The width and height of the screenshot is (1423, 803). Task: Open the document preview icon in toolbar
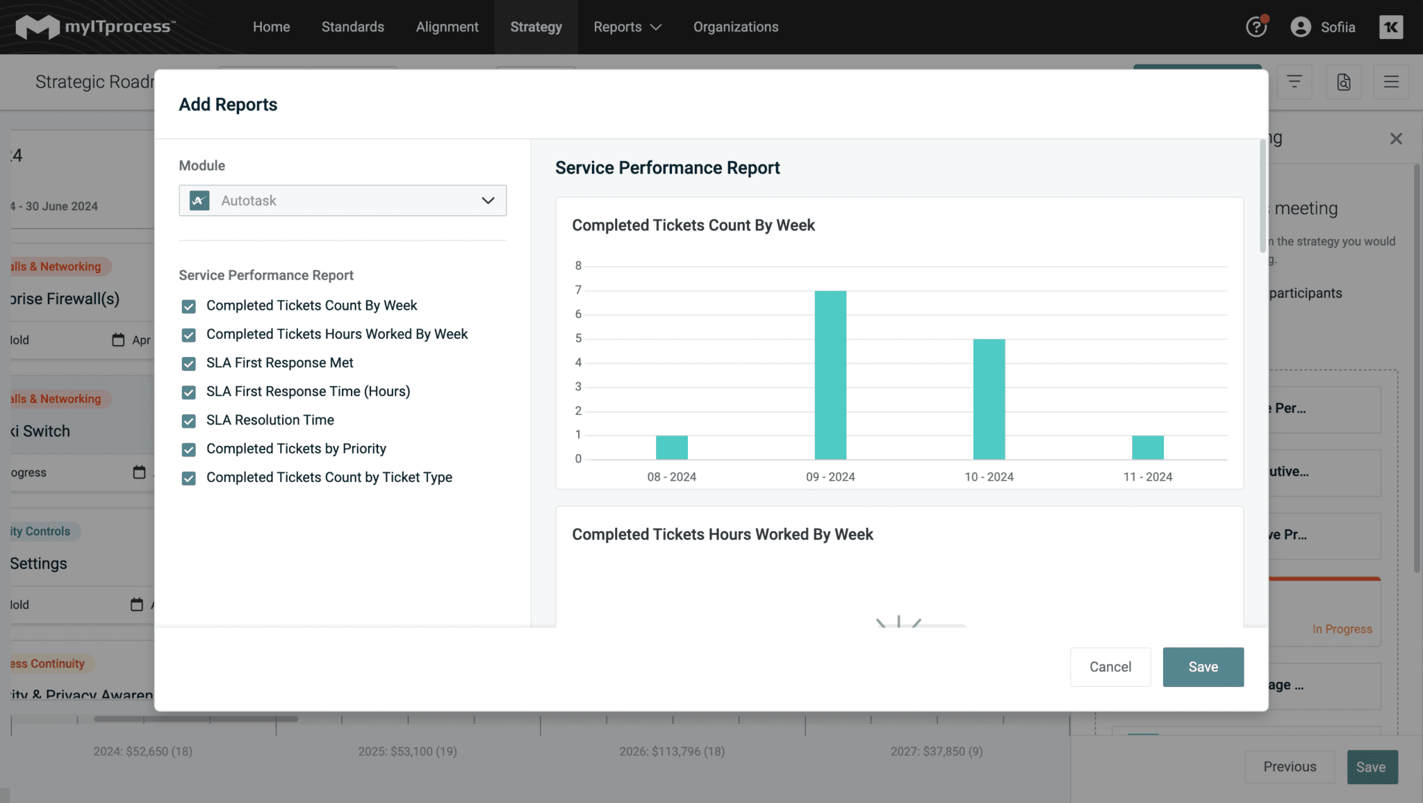(1343, 82)
